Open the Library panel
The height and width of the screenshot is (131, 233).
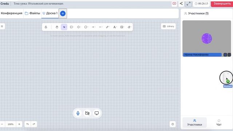[x=168, y=26]
